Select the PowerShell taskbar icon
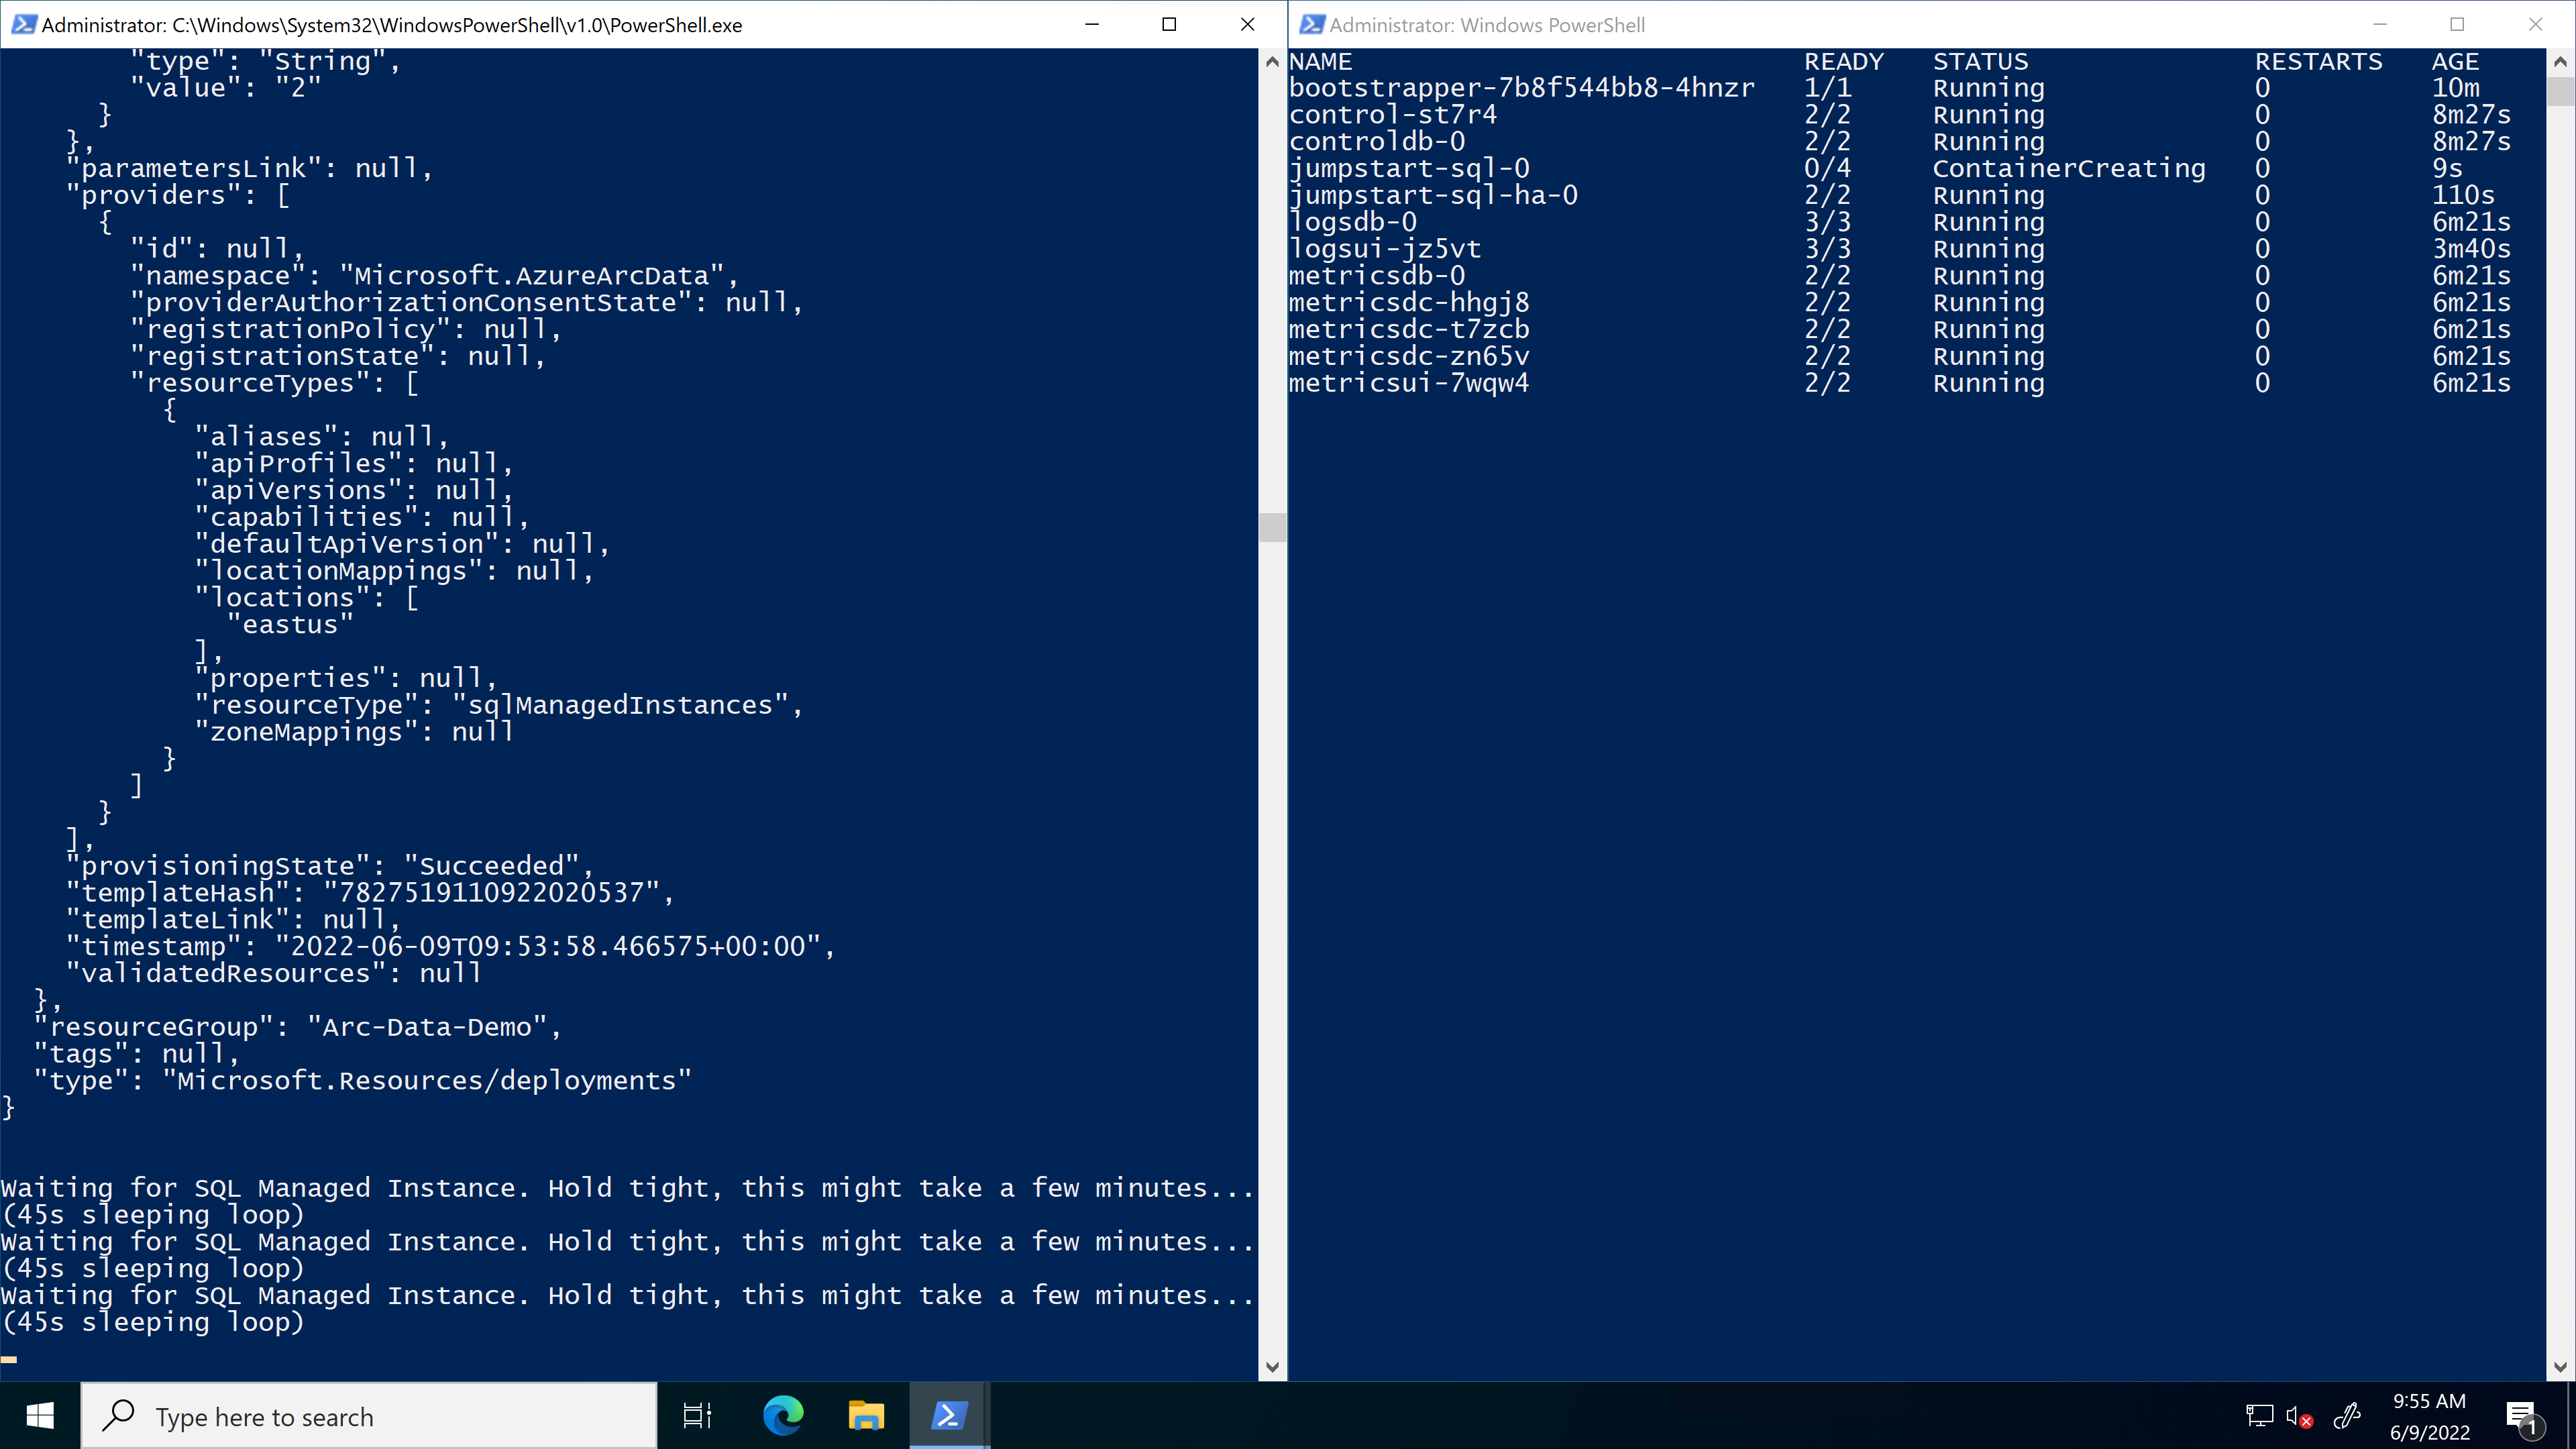 coord(949,1416)
